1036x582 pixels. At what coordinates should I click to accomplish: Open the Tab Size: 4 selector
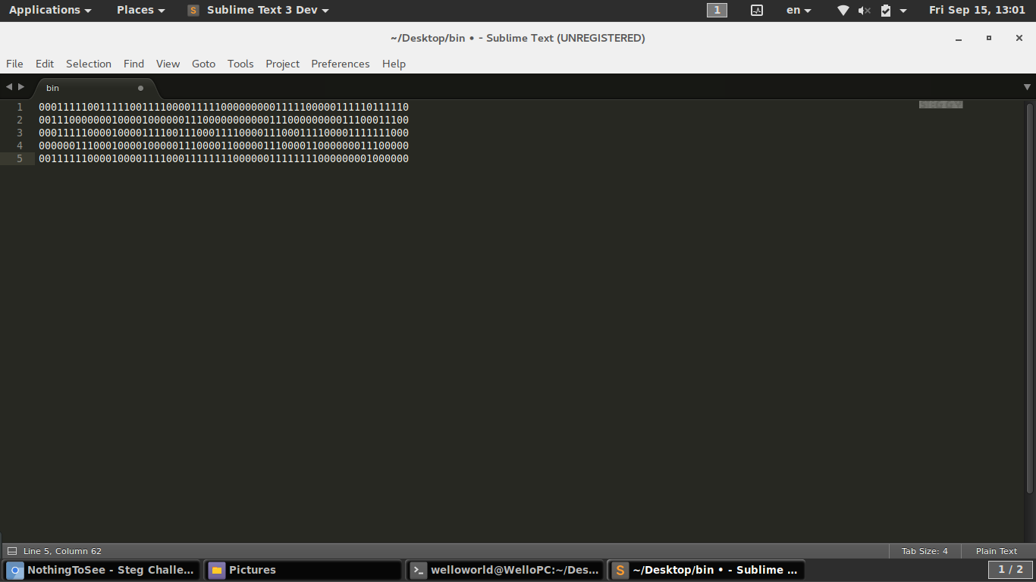pyautogui.click(x=925, y=551)
